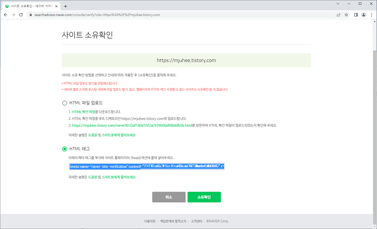
Task: Reload the current page
Action: pyautogui.click(x=21, y=15)
